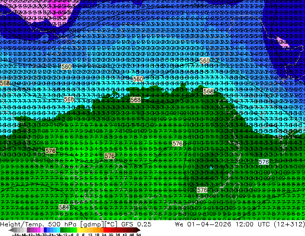Click the "-54" color scale value
Image resolution: width=305 pixels, height=236 pixels.
tap(15, 235)
